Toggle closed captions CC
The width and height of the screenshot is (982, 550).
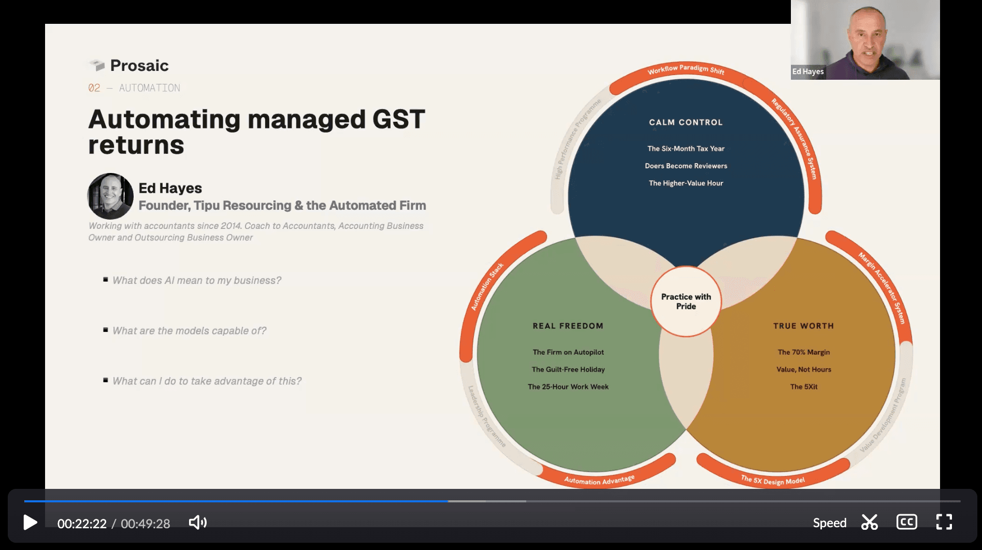[907, 522]
